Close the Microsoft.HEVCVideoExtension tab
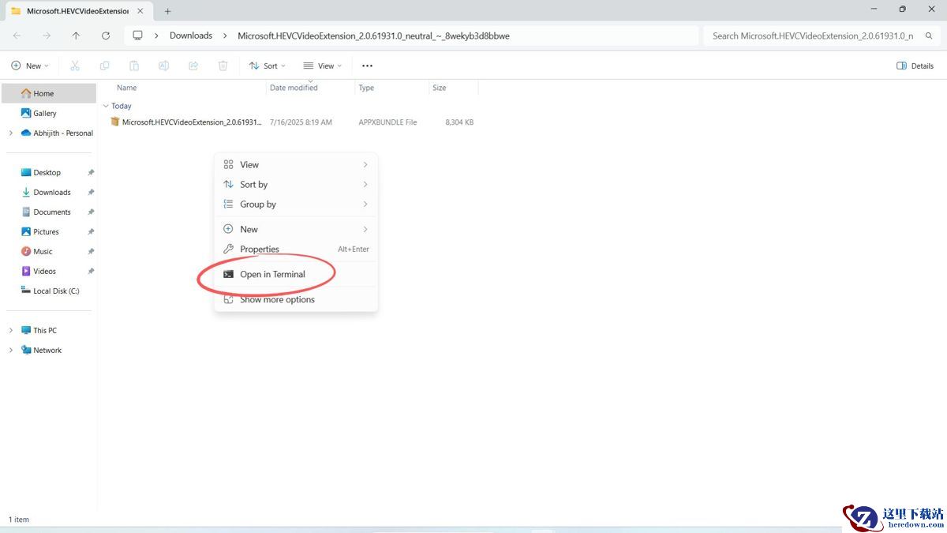This screenshot has height=533, width=947. tap(140, 11)
